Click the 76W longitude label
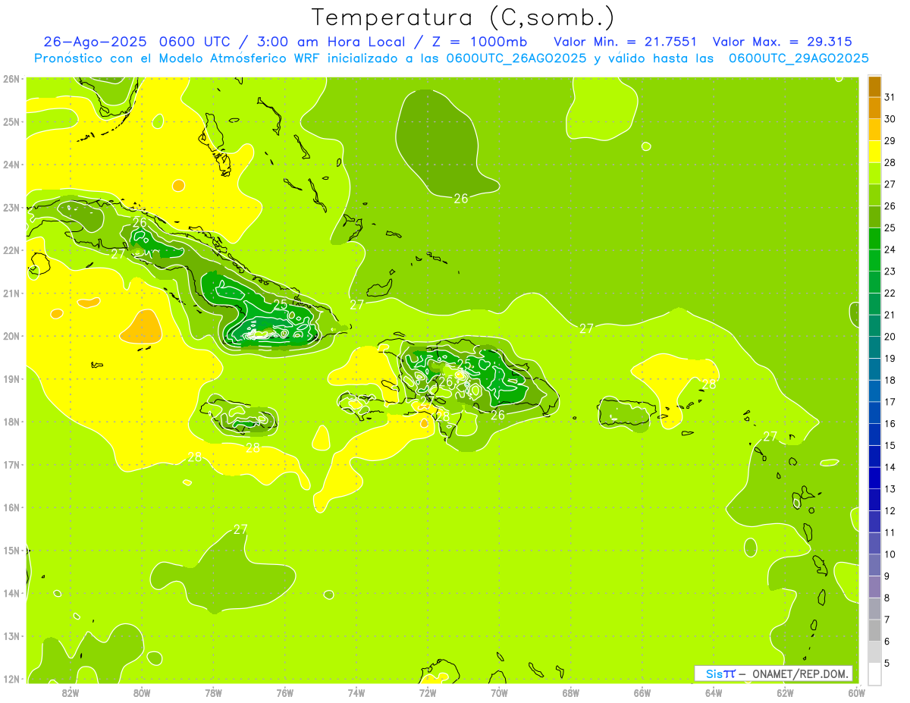The width and height of the screenshot is (910, 703). 284,692
